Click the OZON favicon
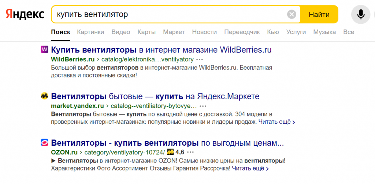This screenshot has height=184, width=375. pos(44,142)
